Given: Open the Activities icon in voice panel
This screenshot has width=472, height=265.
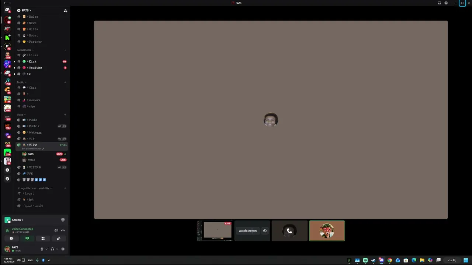Looking at the screenshot, I should pos(43,239).
